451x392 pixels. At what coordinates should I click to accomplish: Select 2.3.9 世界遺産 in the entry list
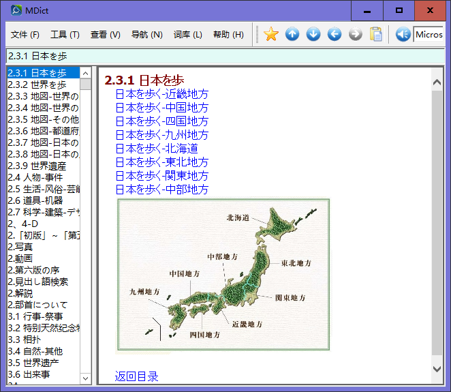(x=37, y=166)
